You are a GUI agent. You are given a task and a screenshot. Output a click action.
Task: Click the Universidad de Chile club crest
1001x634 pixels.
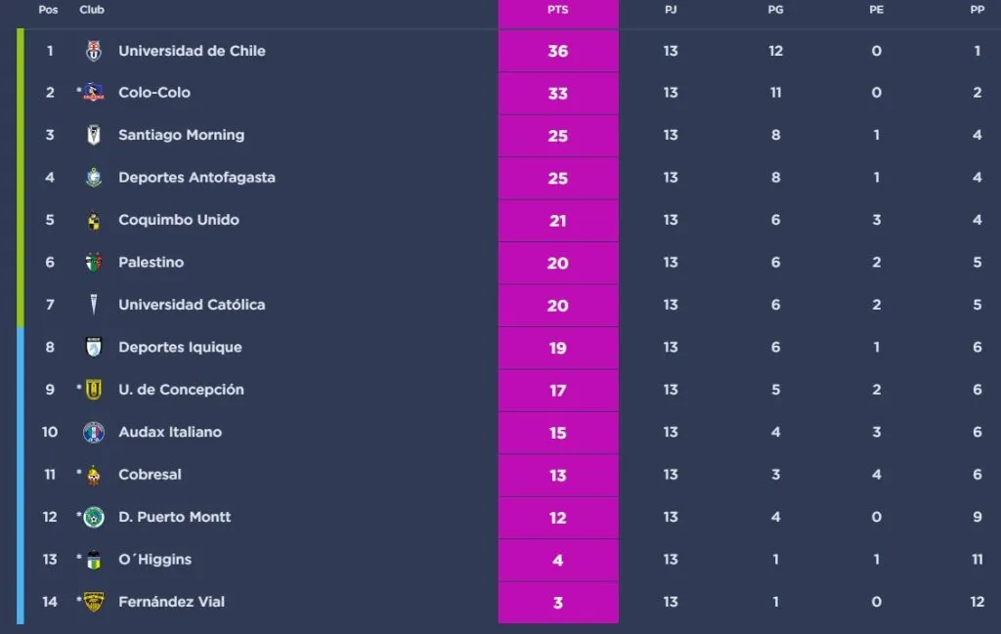(x=94, y=51)
